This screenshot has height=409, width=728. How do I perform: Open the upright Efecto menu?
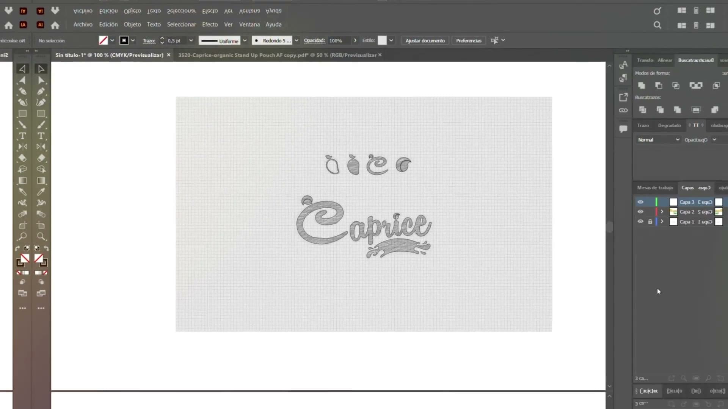click(x=210, y=25)
